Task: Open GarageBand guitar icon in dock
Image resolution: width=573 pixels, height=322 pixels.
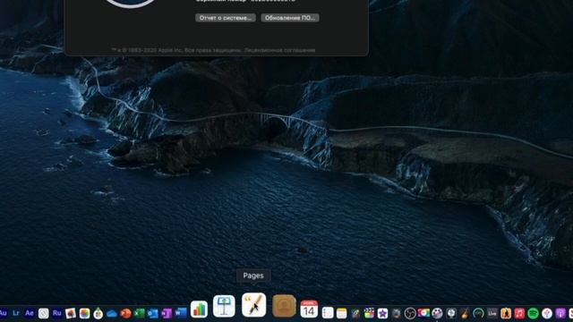Action: tap(465, 313)
